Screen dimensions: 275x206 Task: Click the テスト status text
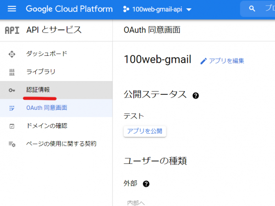[134, 116]
